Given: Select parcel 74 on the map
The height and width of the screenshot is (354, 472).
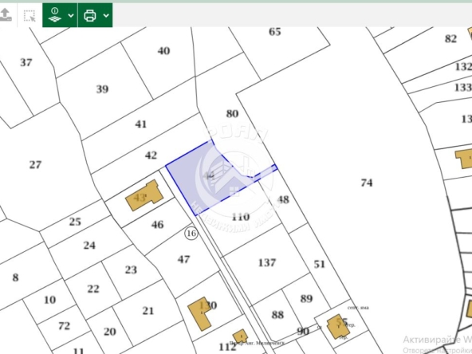Looking at the screenshot, I should tap(366, 183).
